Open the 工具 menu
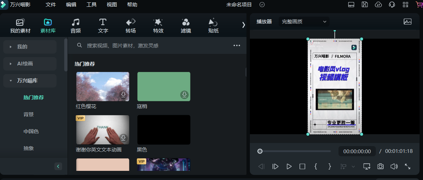Viewport: 423px width, 180px height. (91, 5)
